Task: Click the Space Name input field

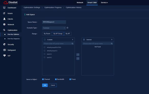Action: tap(54, 22)
